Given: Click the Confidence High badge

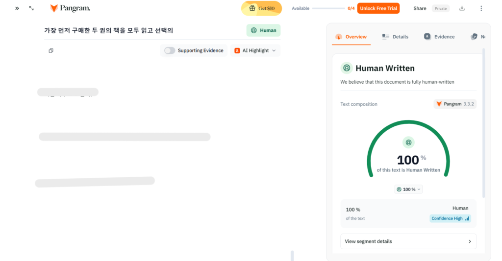Looking at the screenshot, I should pyautogui.click(x=450, y=218).
